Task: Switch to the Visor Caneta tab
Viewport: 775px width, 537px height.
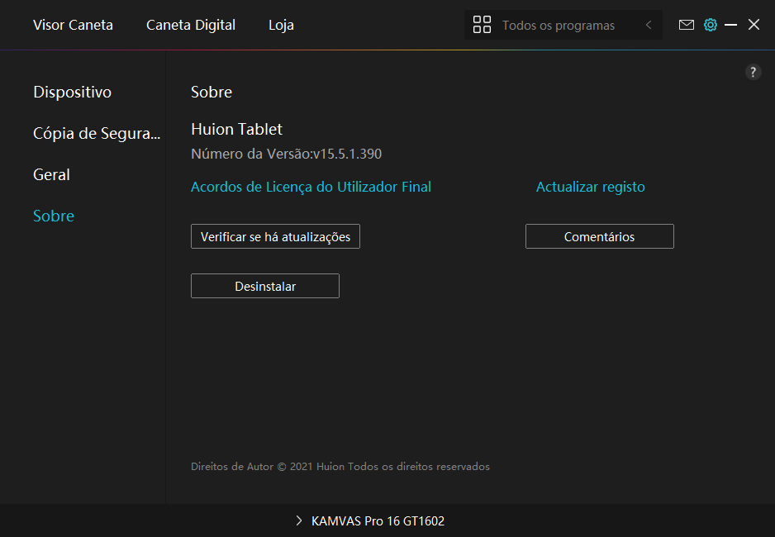Action: click(x=73, y=25)
